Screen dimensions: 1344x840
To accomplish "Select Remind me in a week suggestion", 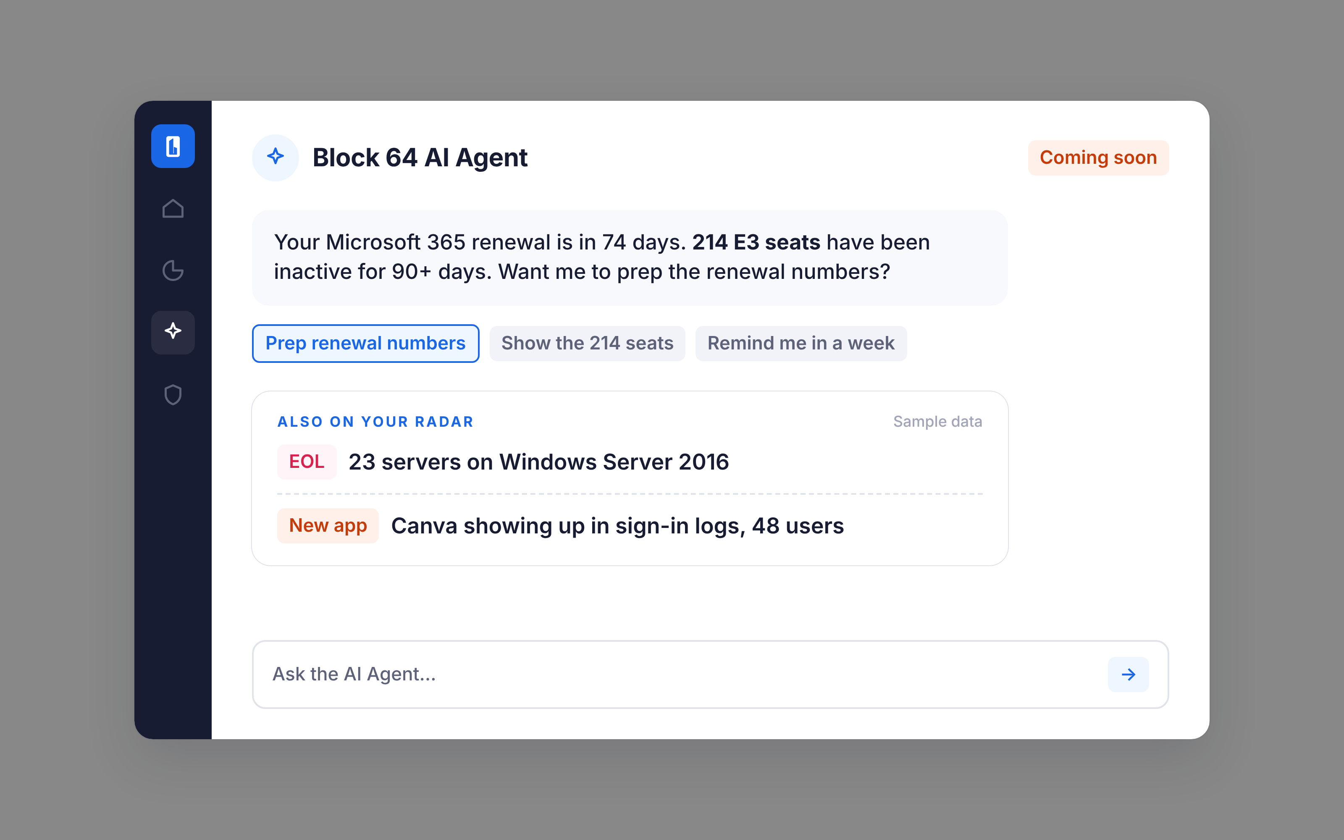I will (801, 343).
